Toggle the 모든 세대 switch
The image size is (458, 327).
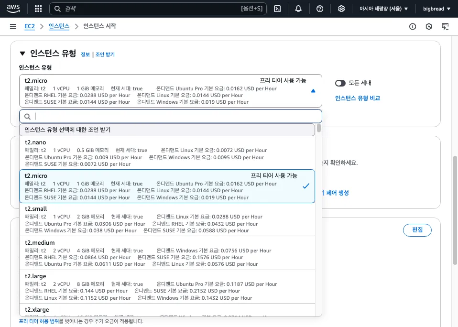click(340, 83)
